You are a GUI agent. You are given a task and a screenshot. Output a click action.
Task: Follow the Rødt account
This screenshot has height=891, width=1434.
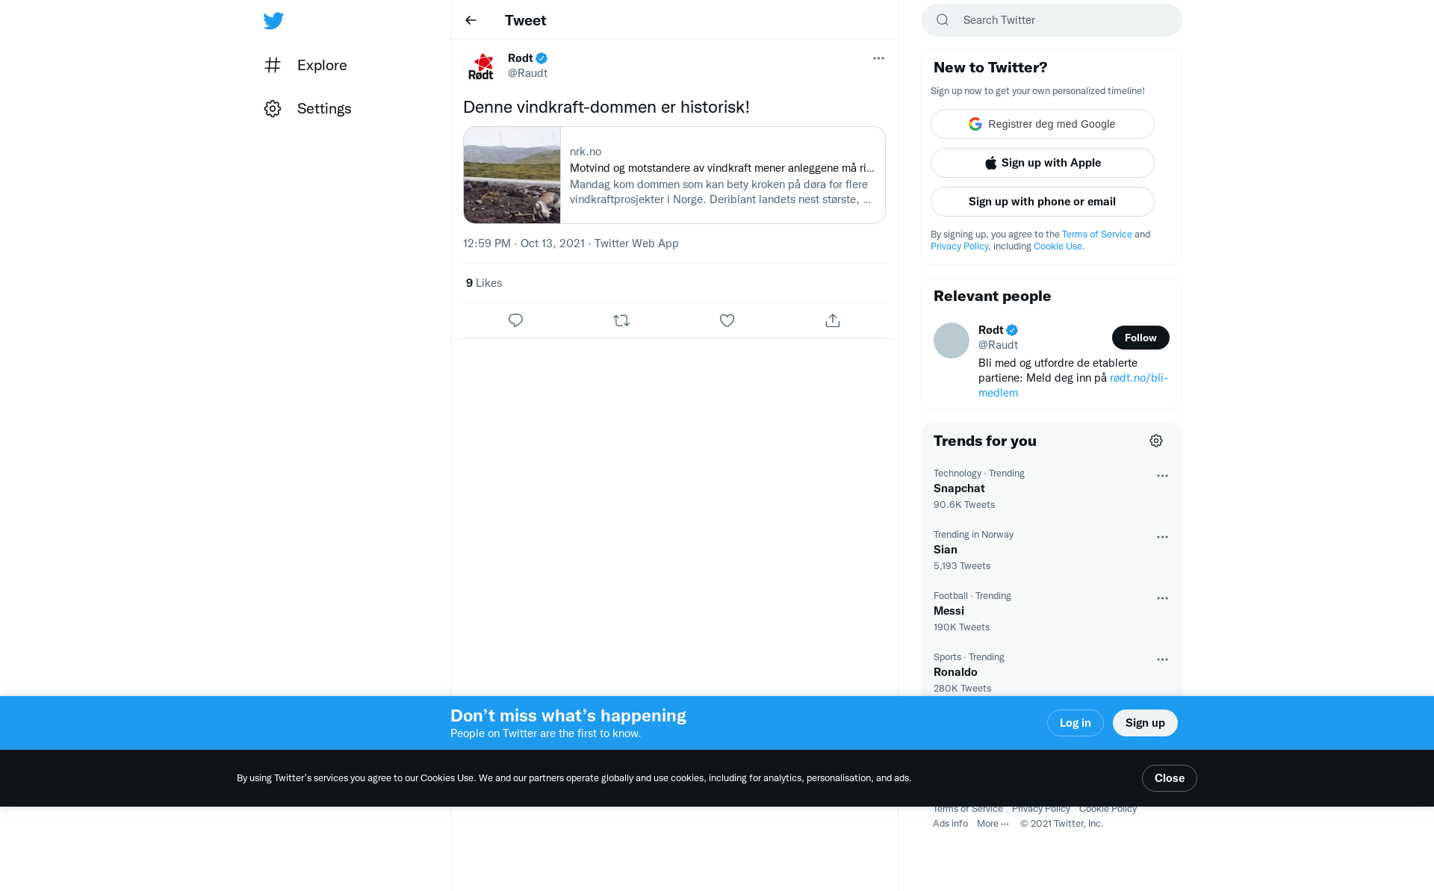click(x=1140, y=338)
